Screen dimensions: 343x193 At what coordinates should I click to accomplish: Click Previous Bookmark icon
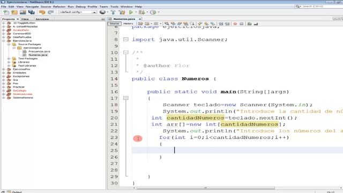[200, 24]
